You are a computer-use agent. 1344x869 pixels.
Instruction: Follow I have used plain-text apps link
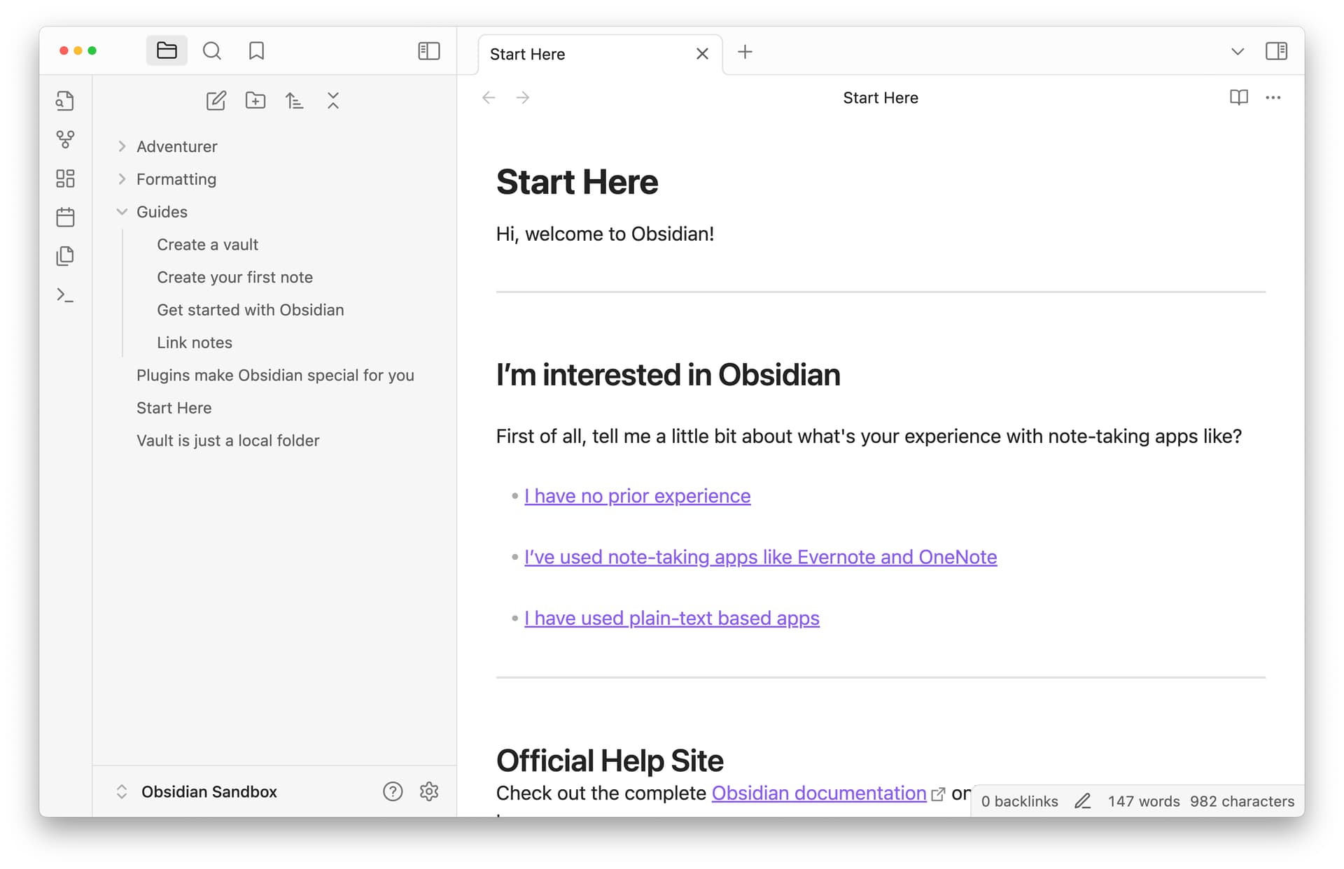tap(671, 619)
